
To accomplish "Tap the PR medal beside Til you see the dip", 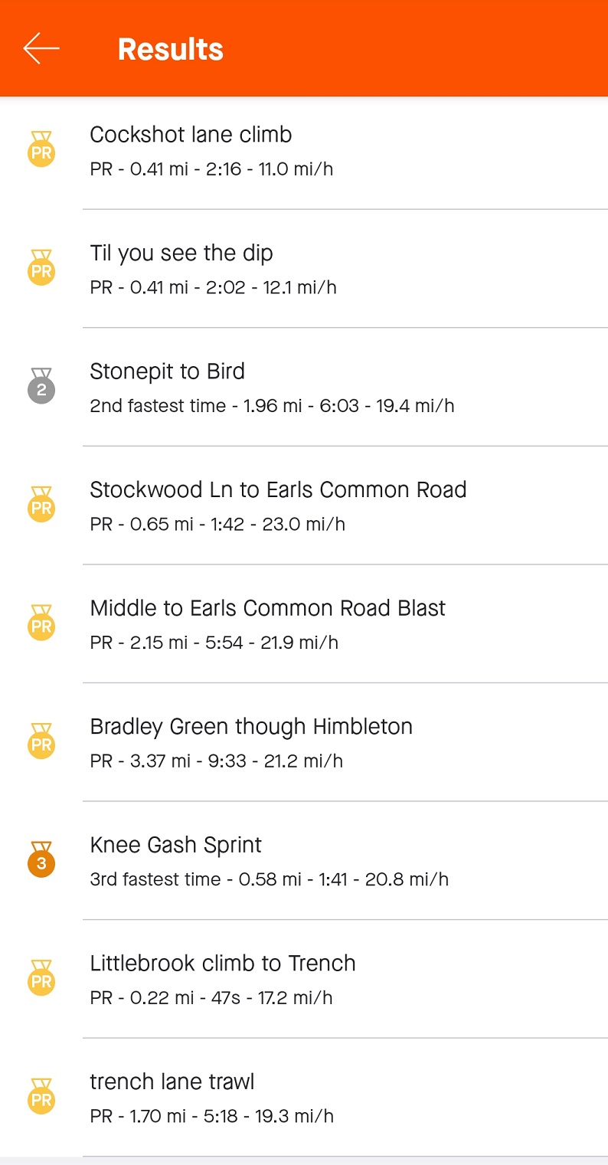I will [41, 268].
